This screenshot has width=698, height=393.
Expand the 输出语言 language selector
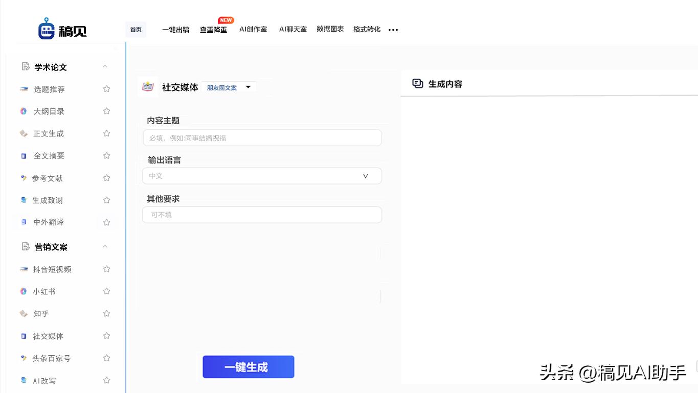[262, 176]
